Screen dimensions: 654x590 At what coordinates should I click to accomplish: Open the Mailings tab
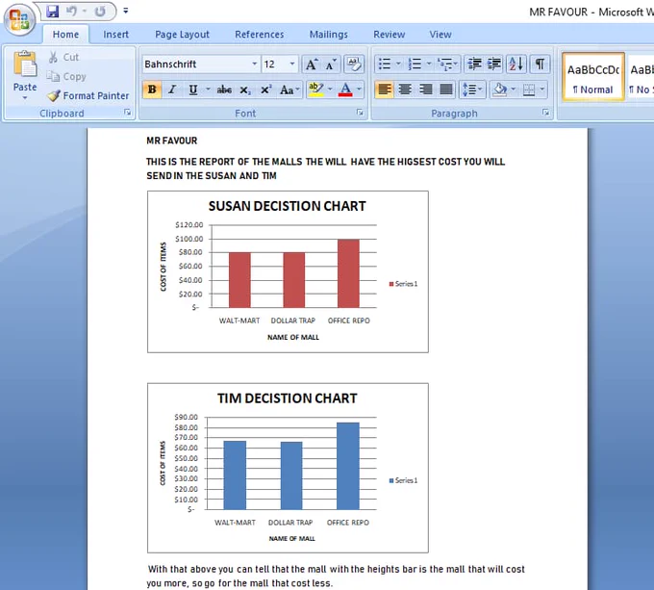[328, 35]
